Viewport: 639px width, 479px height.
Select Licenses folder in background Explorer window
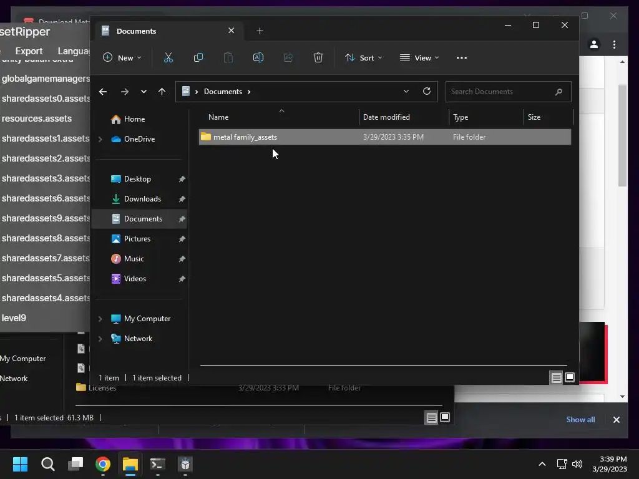[x=102, y=388]
